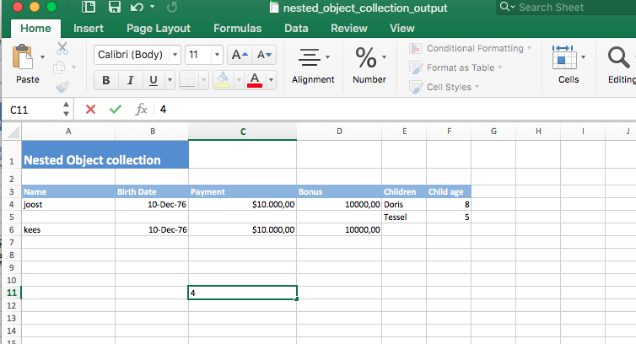Screen dimensions: 636x344
Task: Open the workbook template icon in title bar
Action: [x=89, y=8]
